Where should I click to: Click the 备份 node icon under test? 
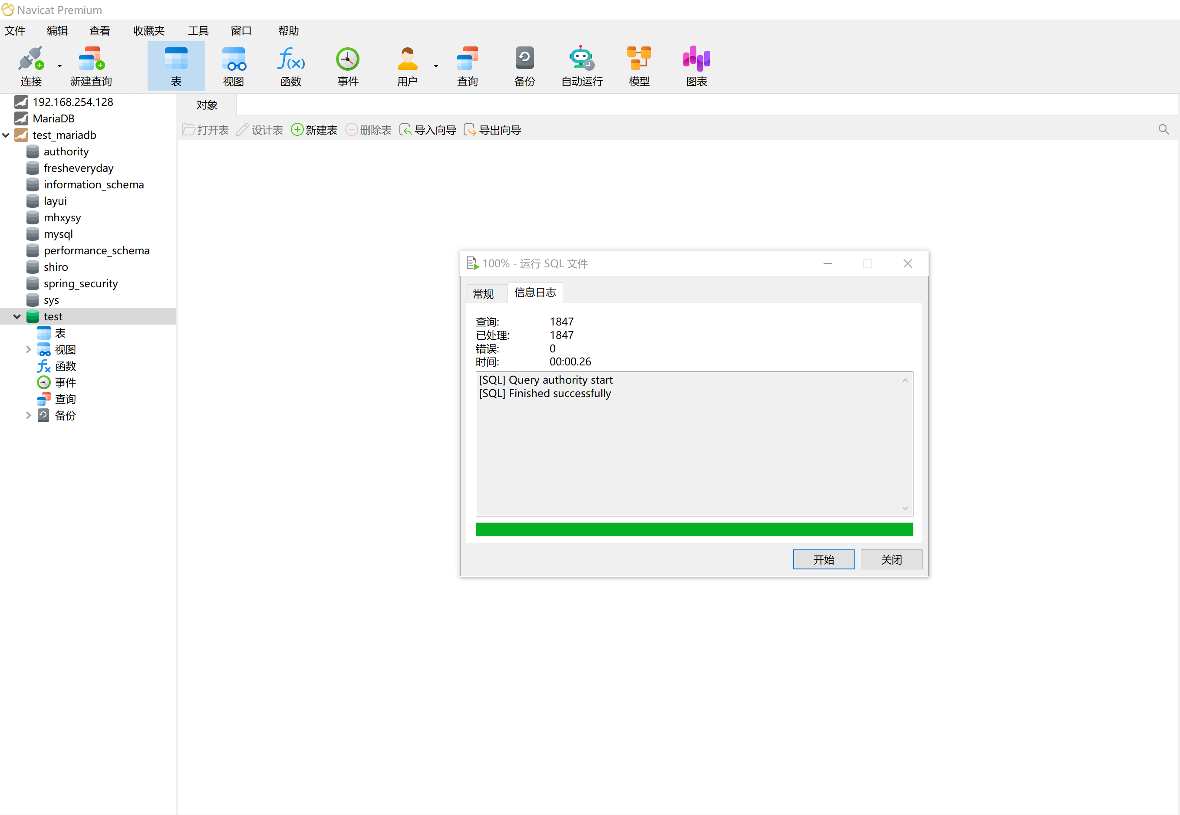click(44, 416)
